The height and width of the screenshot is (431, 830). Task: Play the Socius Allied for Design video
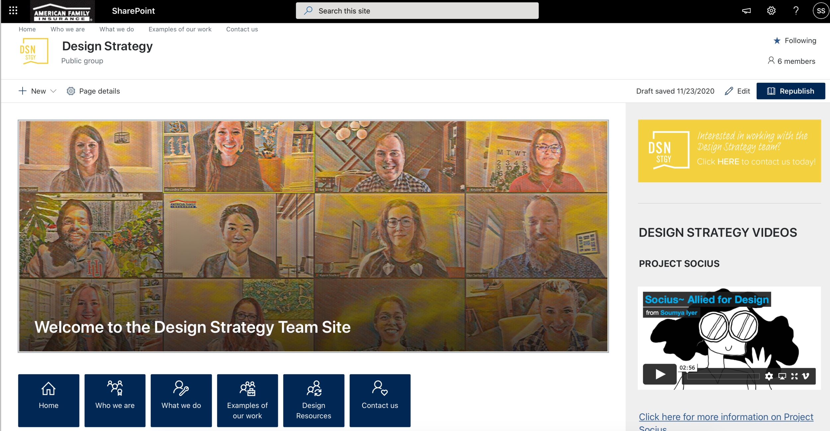(660, 374)
